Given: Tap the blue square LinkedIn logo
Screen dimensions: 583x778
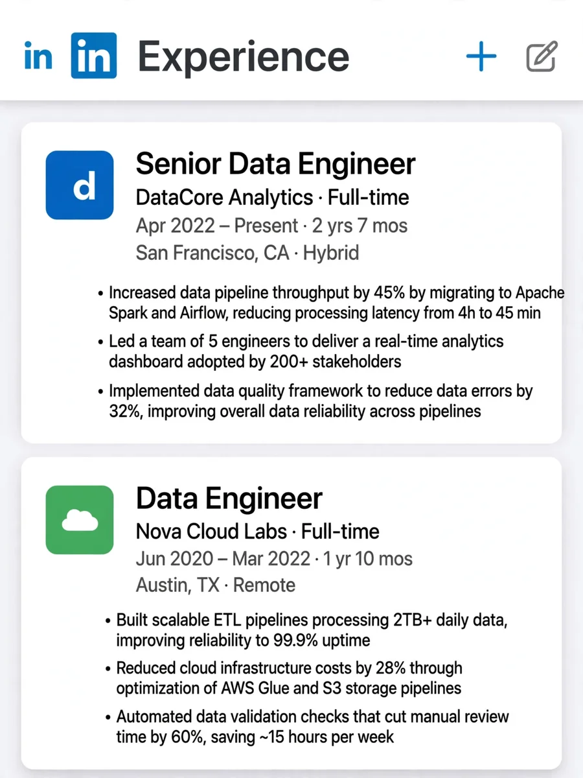Looking at the screenshot, I should tap(94, 56).
